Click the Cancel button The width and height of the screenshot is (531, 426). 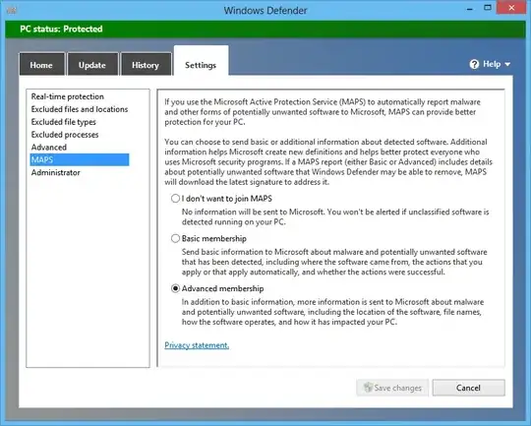[x=468, y=388]
